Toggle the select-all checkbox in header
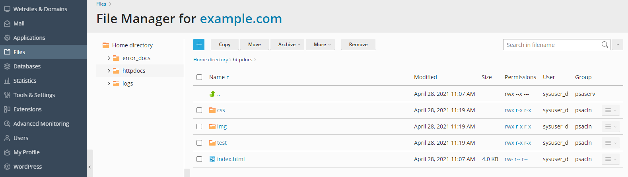The height and width of the screenshot is (177, 628). tap(199, 77)
